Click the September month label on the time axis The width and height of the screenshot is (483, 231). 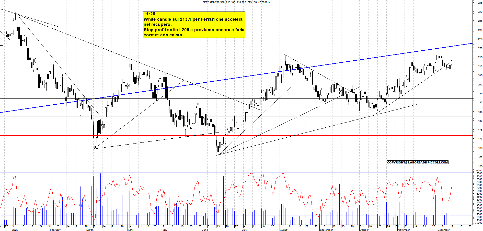pos(326,230)
